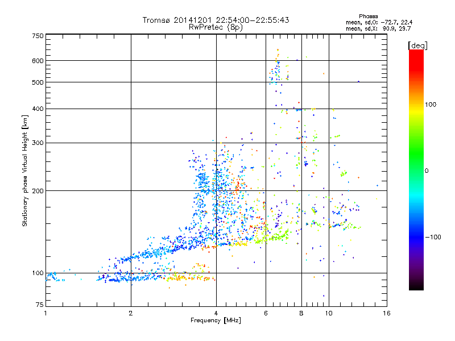455x341 pixels.
Task: Click the x-axis tick label "16"
Action: (x=387, y=313)
